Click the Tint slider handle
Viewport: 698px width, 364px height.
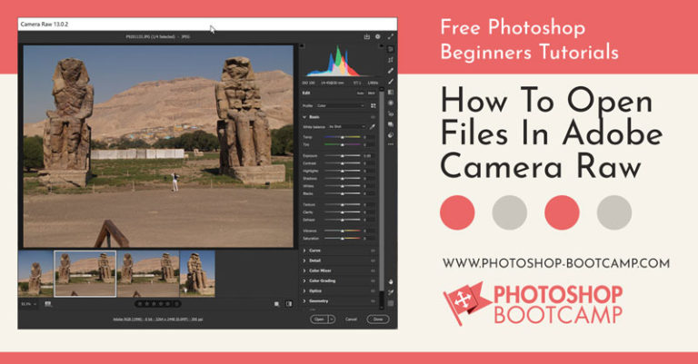343,145
